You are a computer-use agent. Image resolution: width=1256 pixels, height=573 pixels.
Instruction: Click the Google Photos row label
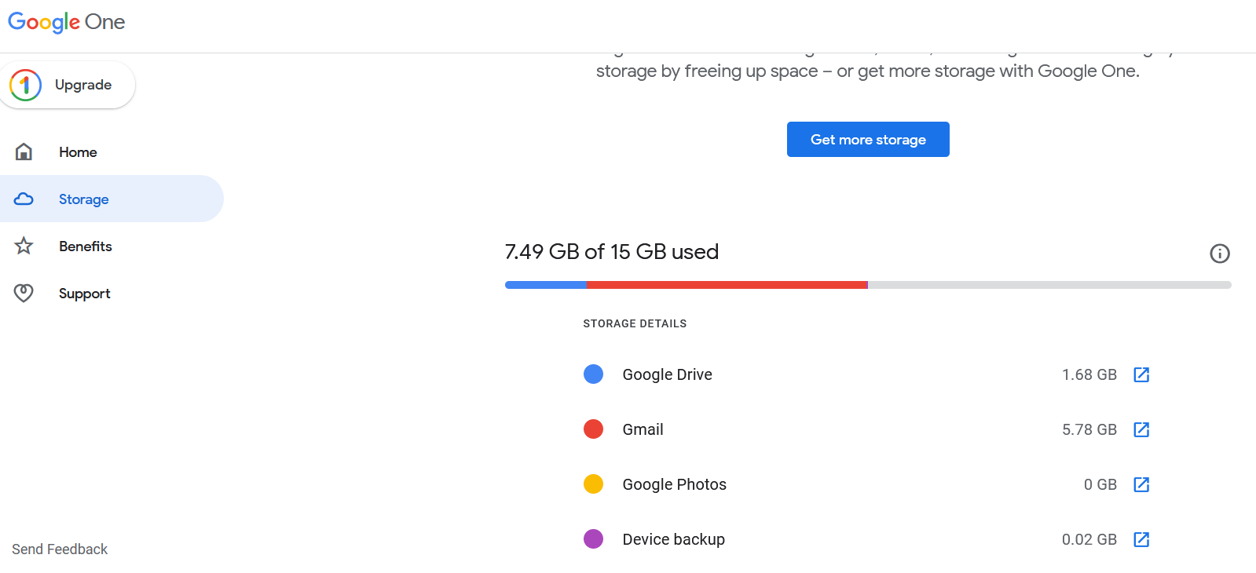[674, 484]
